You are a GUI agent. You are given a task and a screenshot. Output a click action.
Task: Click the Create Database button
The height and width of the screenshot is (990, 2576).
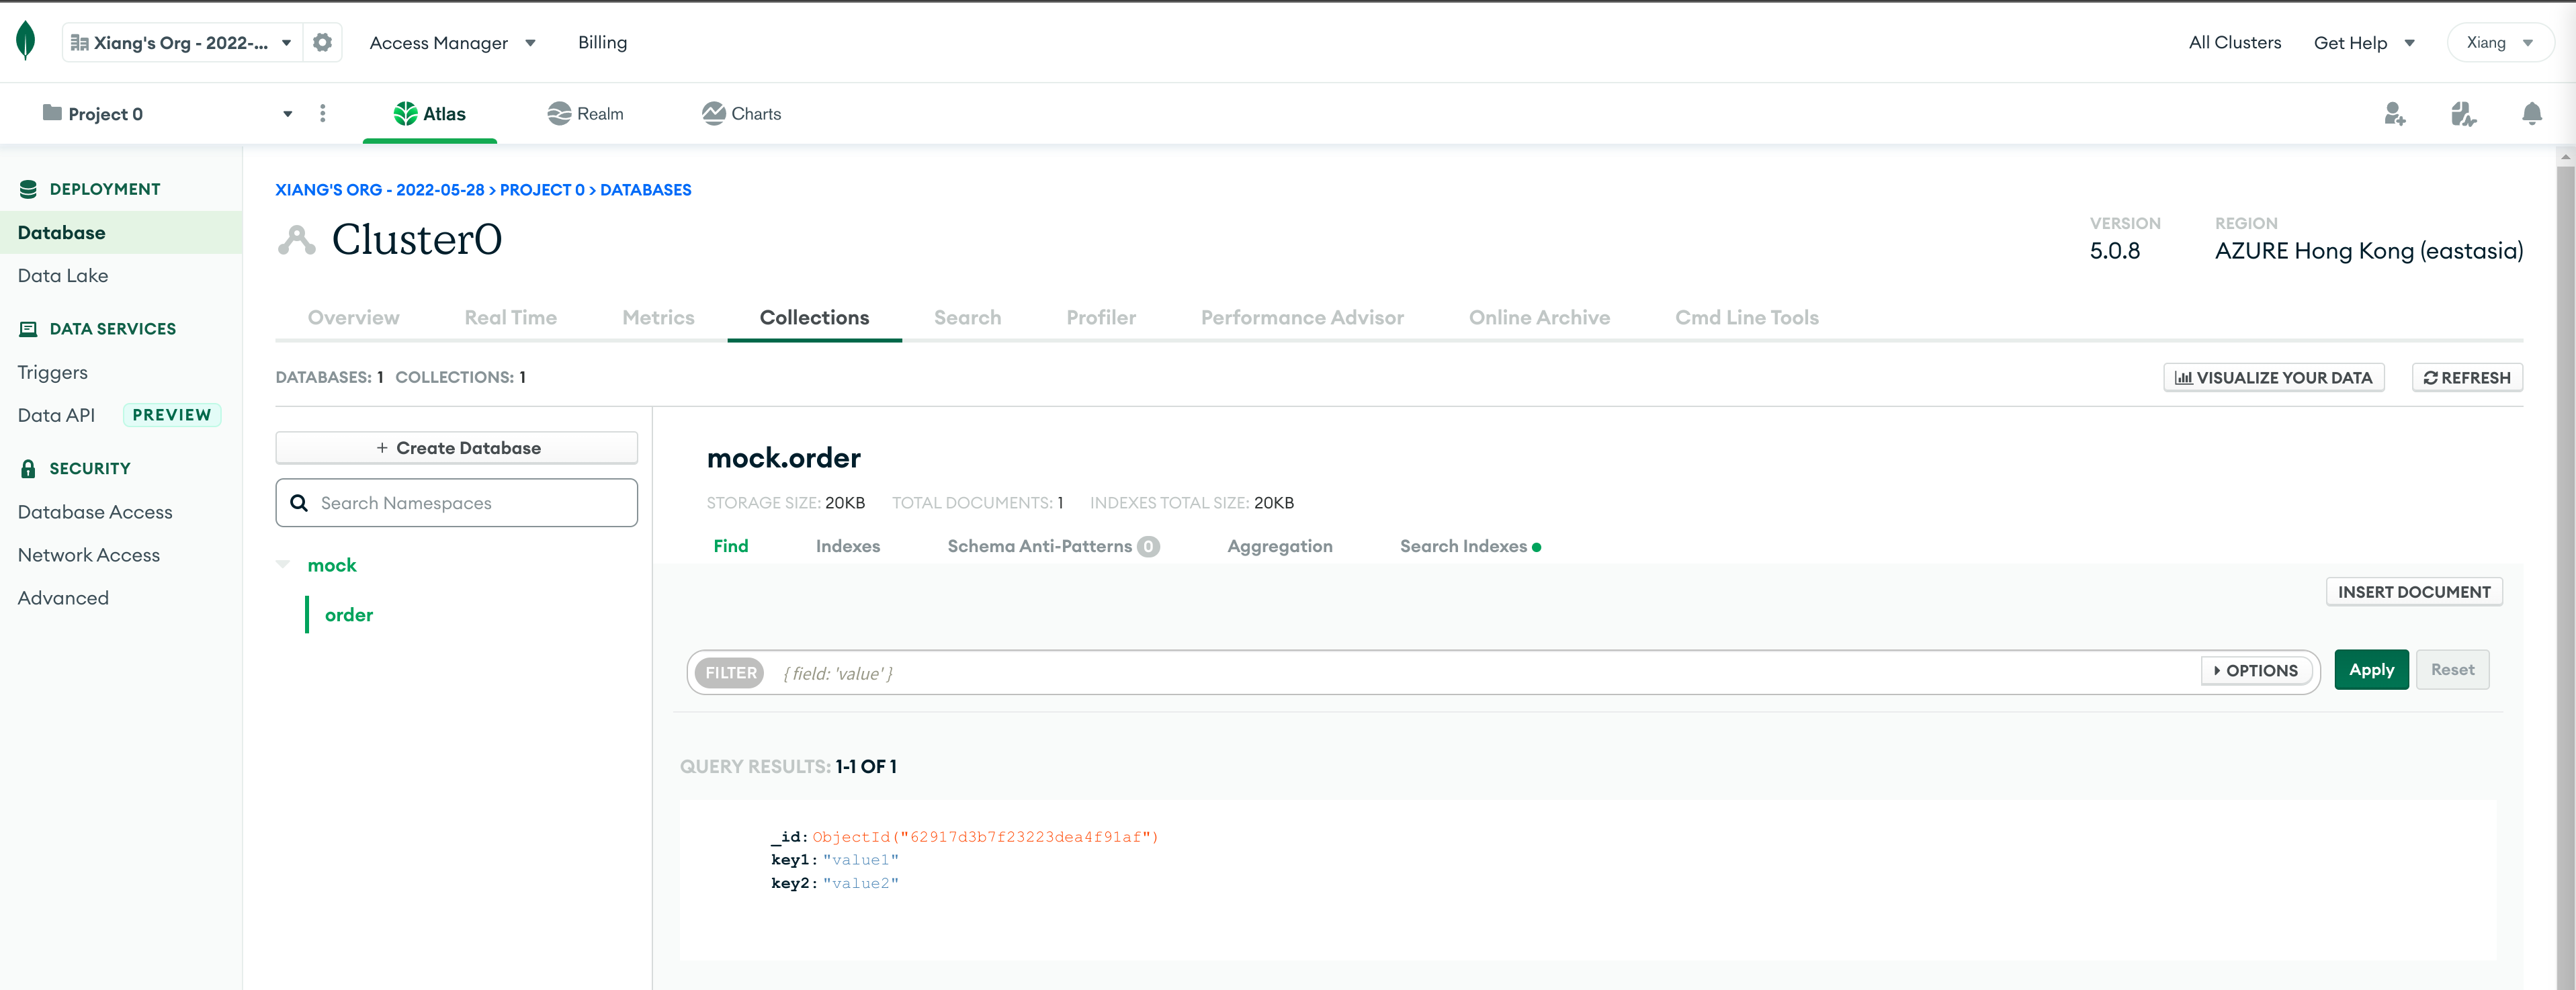457,448
